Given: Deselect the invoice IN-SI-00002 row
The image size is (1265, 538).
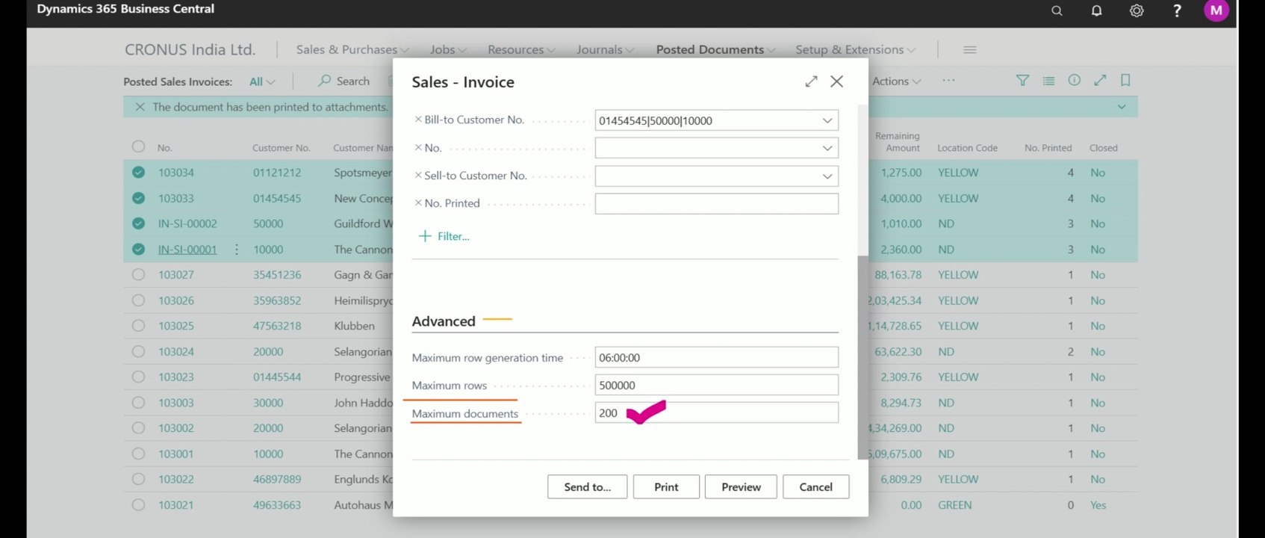Looking at the screenshot, I should (x=138, y=223).
